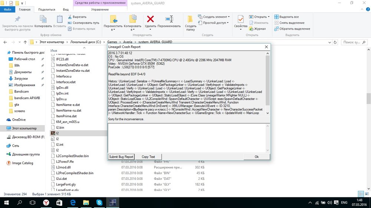Click the Copy Text button
Image resolution: width=371 pixels, height=208 pixels.
pyautogui.click(x=148, y=157)
